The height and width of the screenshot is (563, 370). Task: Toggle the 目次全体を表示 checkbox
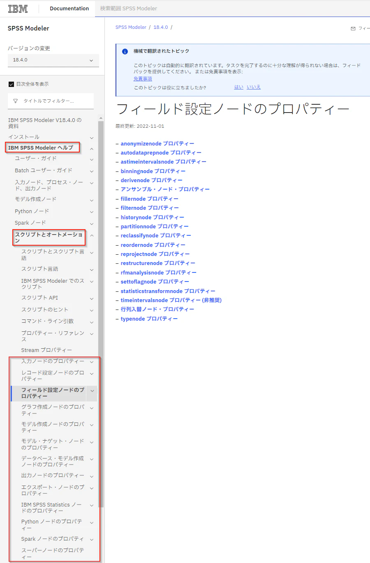12,84
